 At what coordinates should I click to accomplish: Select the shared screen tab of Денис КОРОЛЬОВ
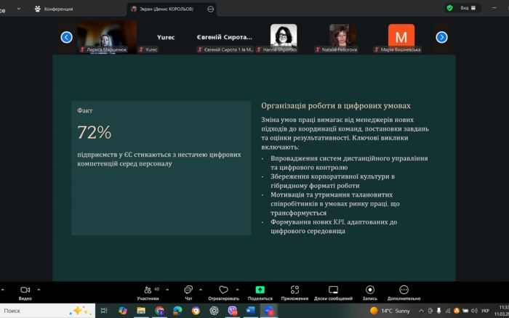[167, 9]
